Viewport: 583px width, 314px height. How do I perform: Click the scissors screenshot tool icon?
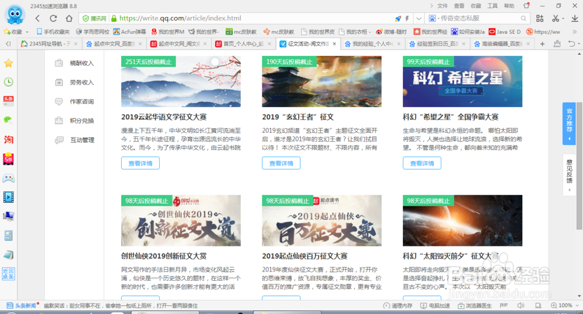tap(556, 18)
